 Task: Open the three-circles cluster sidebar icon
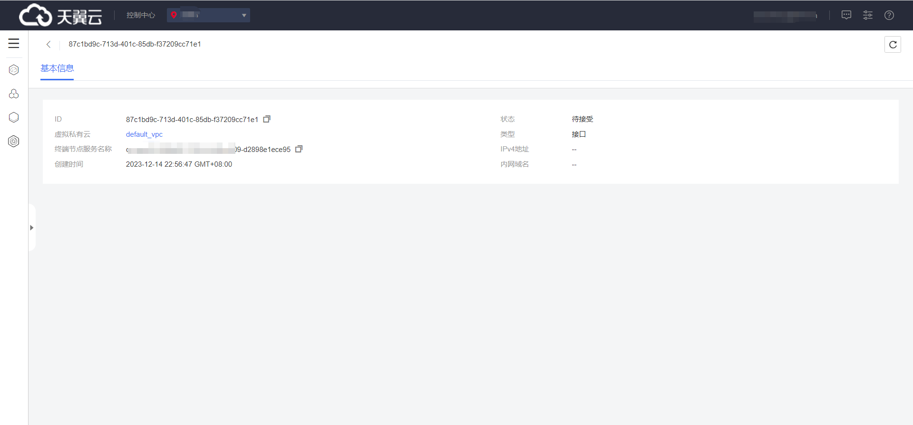14,94
